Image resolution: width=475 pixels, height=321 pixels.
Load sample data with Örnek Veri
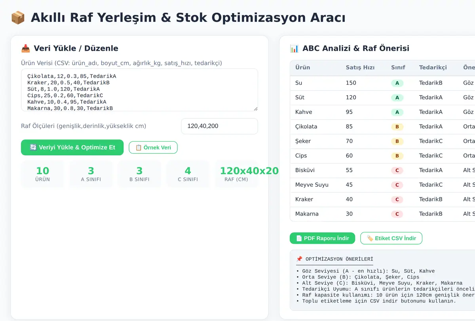click(153, 148)
